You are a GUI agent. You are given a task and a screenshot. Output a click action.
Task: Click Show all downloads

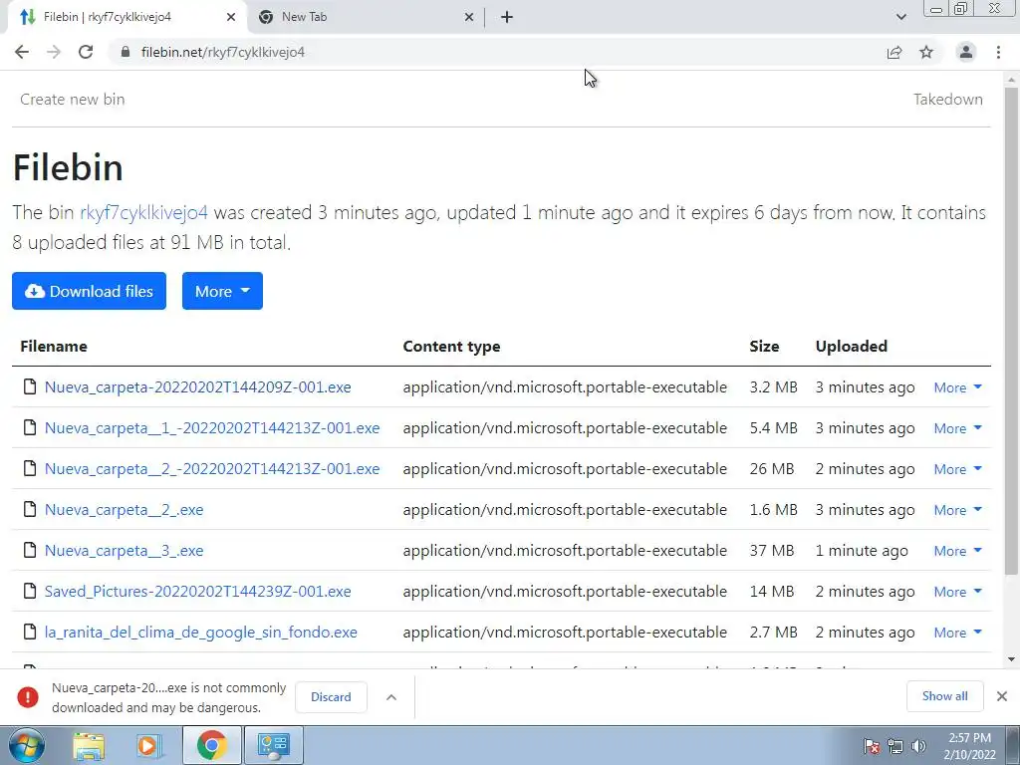click(944, 696)
